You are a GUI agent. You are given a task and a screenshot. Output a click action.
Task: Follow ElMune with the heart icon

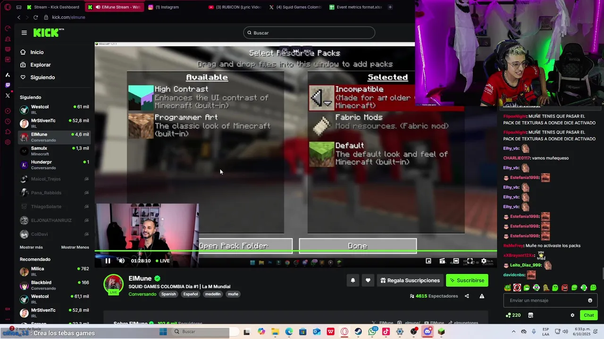(368, 280)
